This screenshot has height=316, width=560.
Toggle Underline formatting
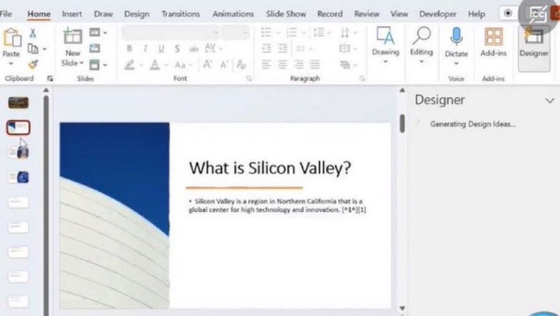tap(161, 48)
